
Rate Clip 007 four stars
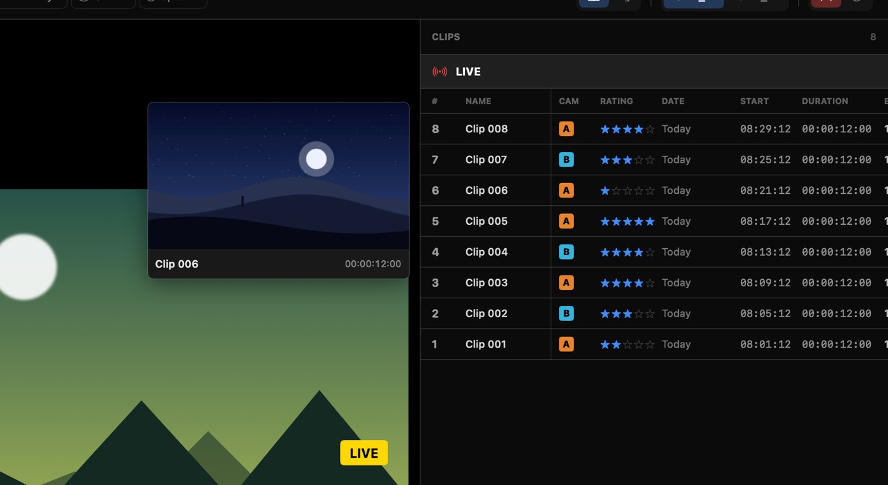[639, 160]
